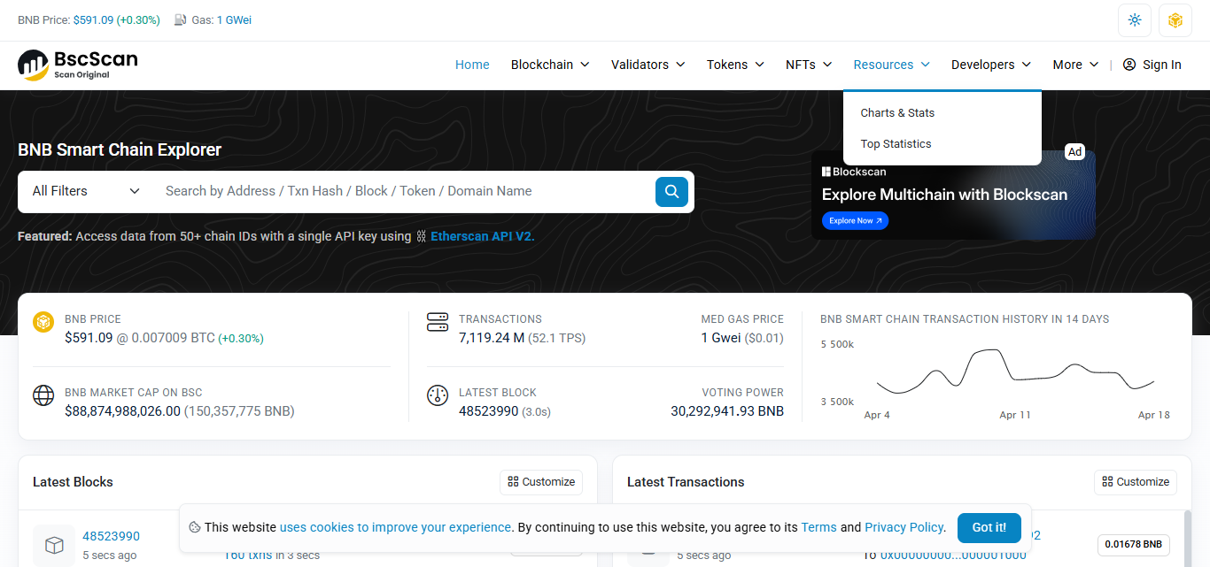Click the globe market cap icon
The image size is (1210, 567).
[43, 395]
